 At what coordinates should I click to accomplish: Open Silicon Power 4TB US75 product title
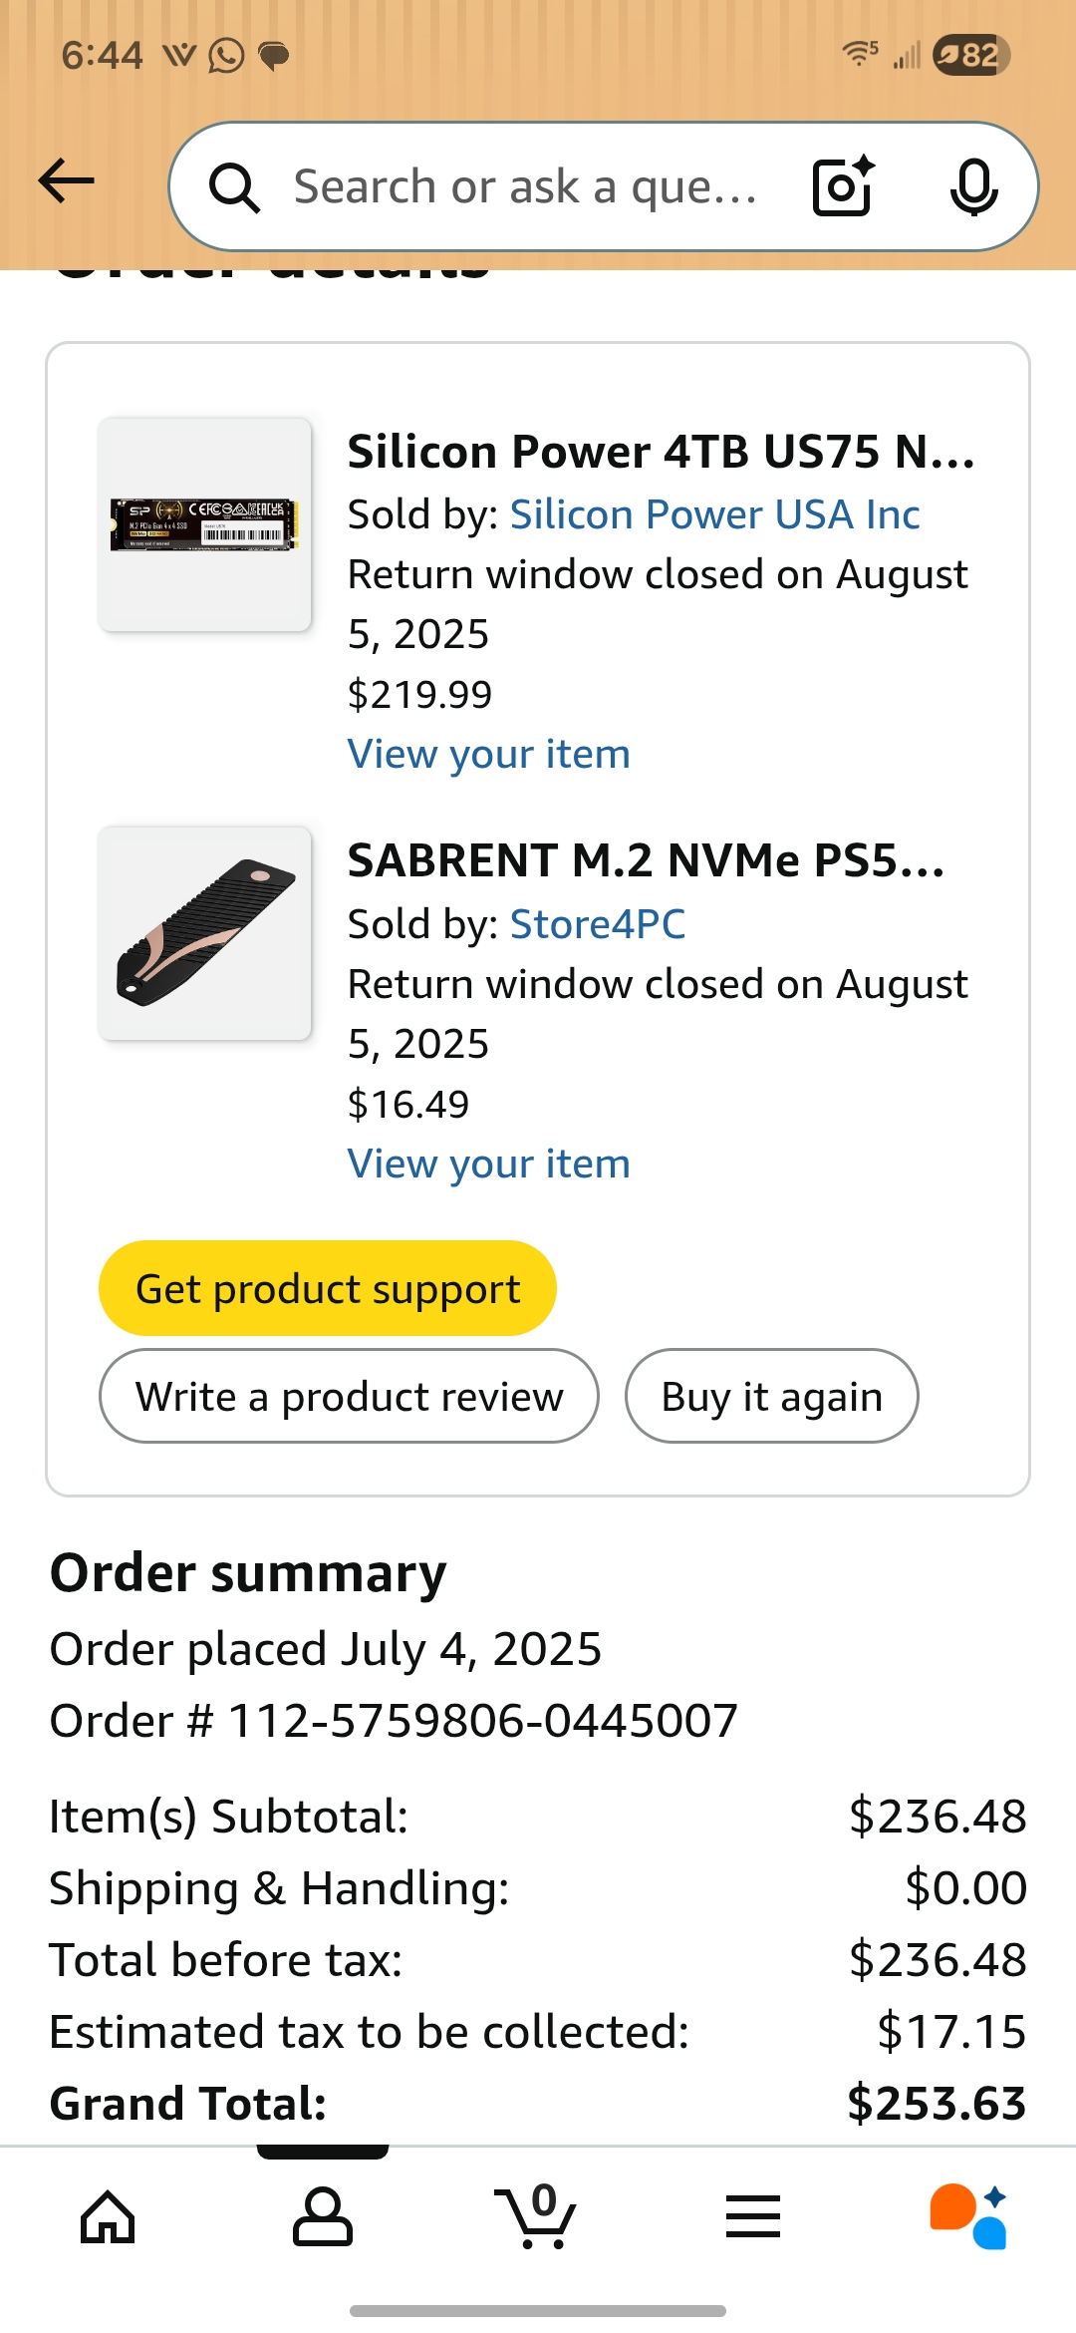tap(661, 452)
